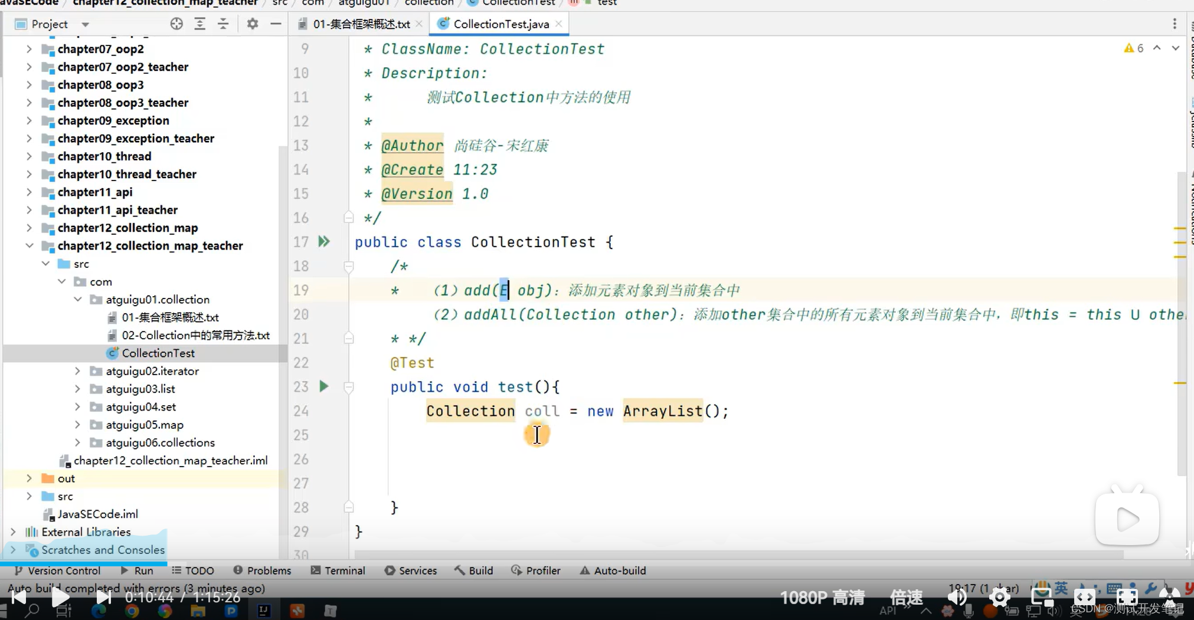Go to previous highlighted problem arrow
The height and width of the screenshot is (620, 1194).
1157,48
